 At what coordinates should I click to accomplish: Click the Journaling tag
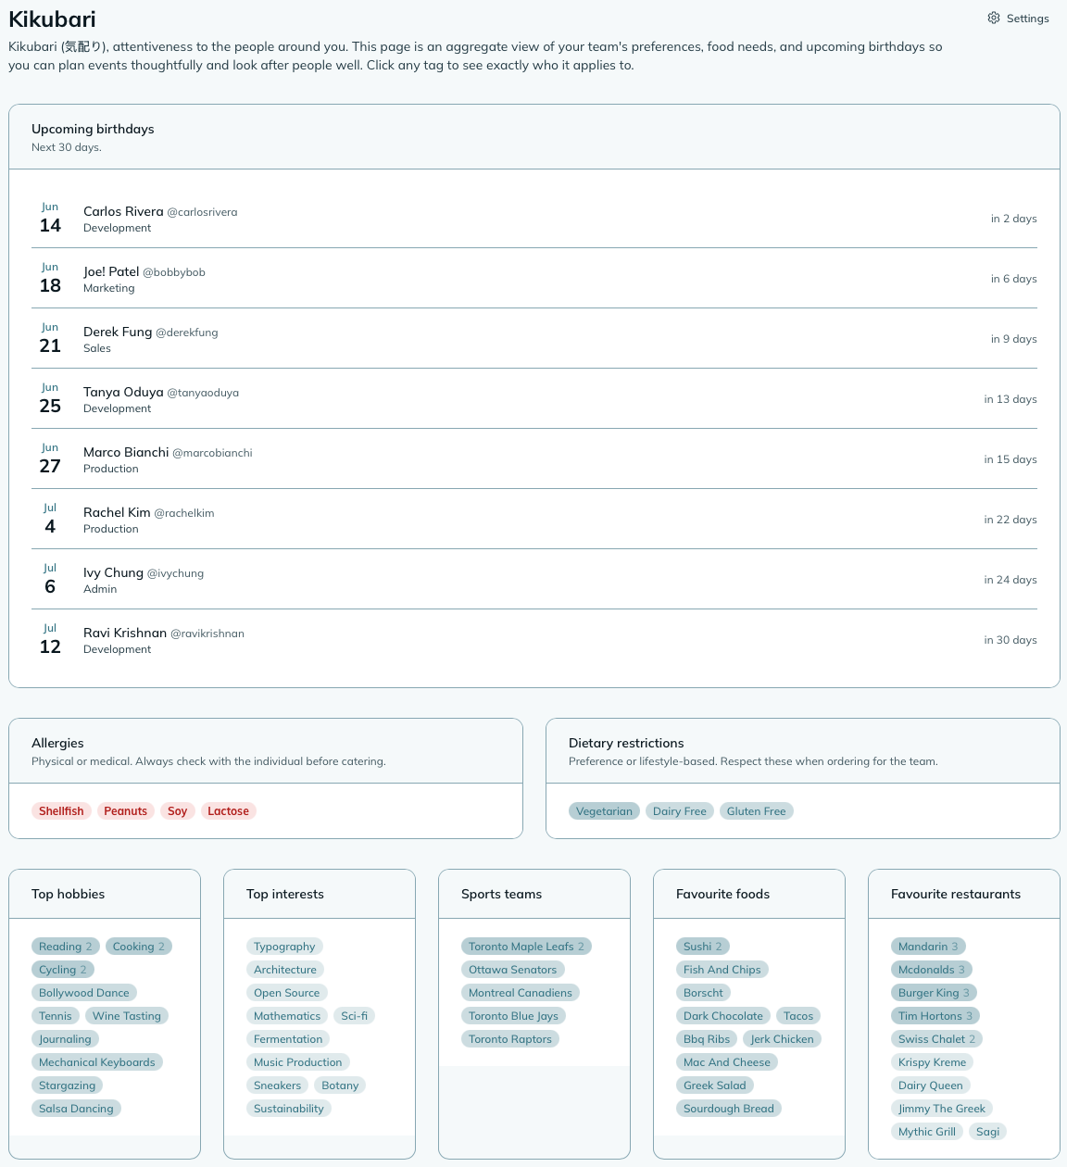(65, 1039)
